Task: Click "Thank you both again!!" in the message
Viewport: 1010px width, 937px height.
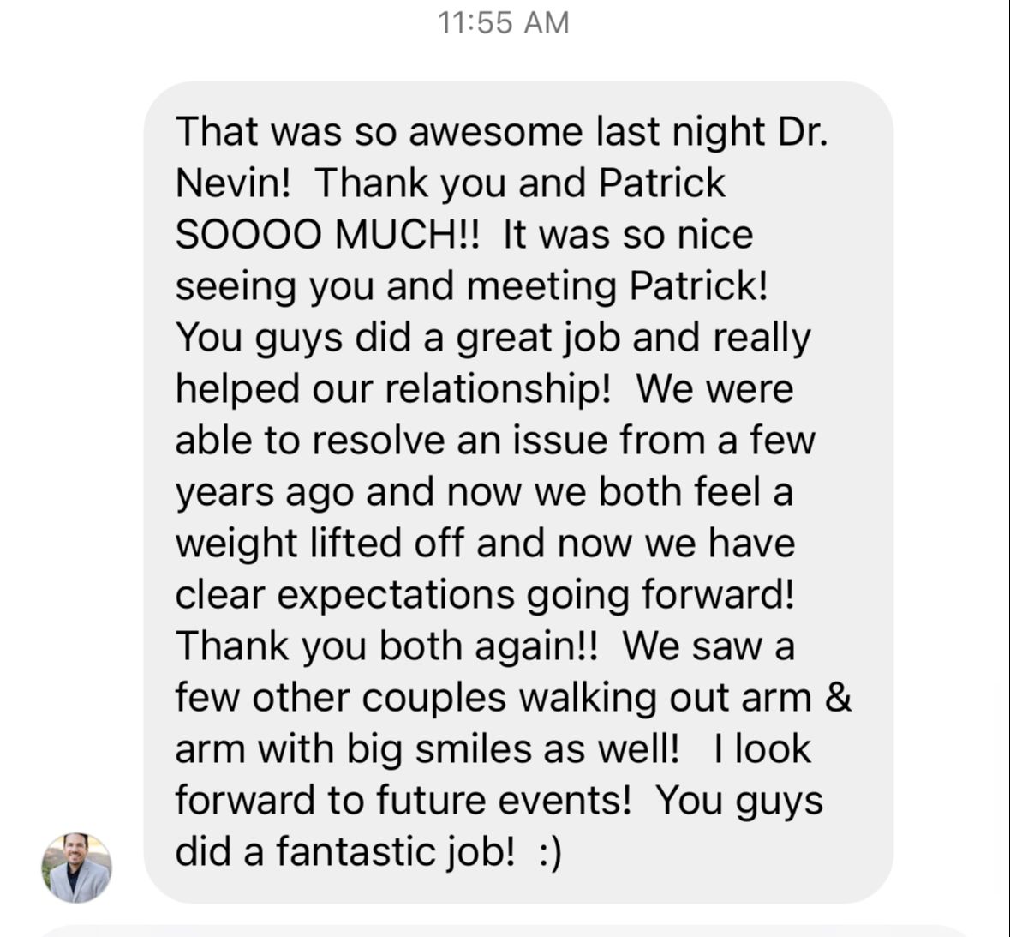Action: [x=386, y=646]
